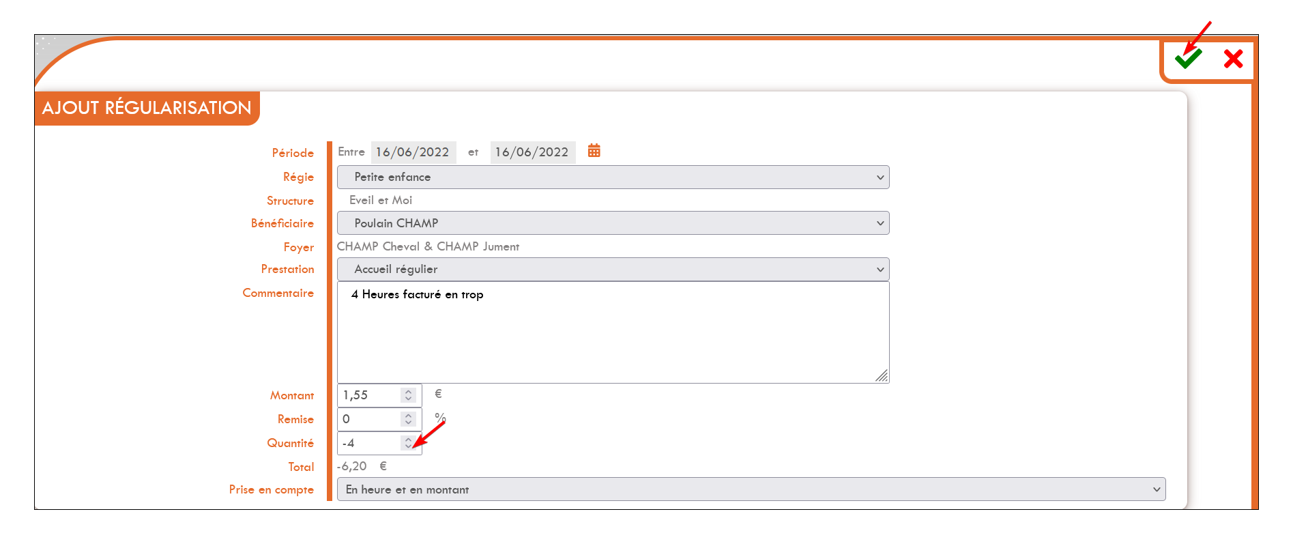Click the Remise spinner arrows
Screen dimensions: 1293x544
(x=408, y=419)
